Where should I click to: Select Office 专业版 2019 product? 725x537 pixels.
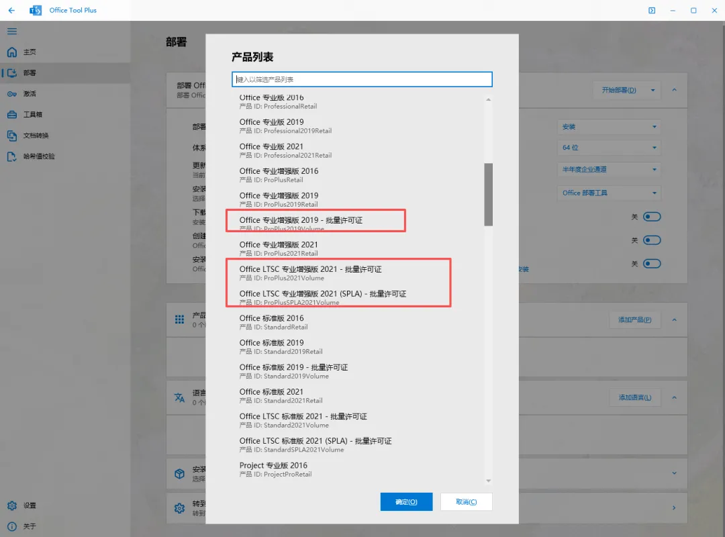coord(357,126)
